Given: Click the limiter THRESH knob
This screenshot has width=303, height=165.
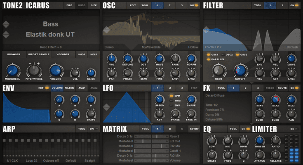Looking at the screenshot, I should pyautogui.click(x=261, y=141).
